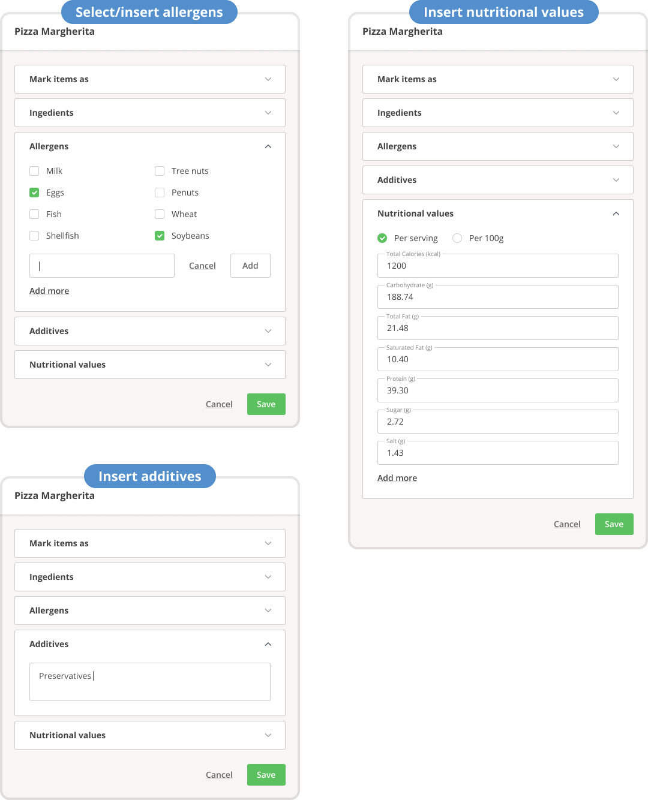Open Allergens section in the additives panel
The height and width of the screenshot is (800, 648).
tap(150, 610)
